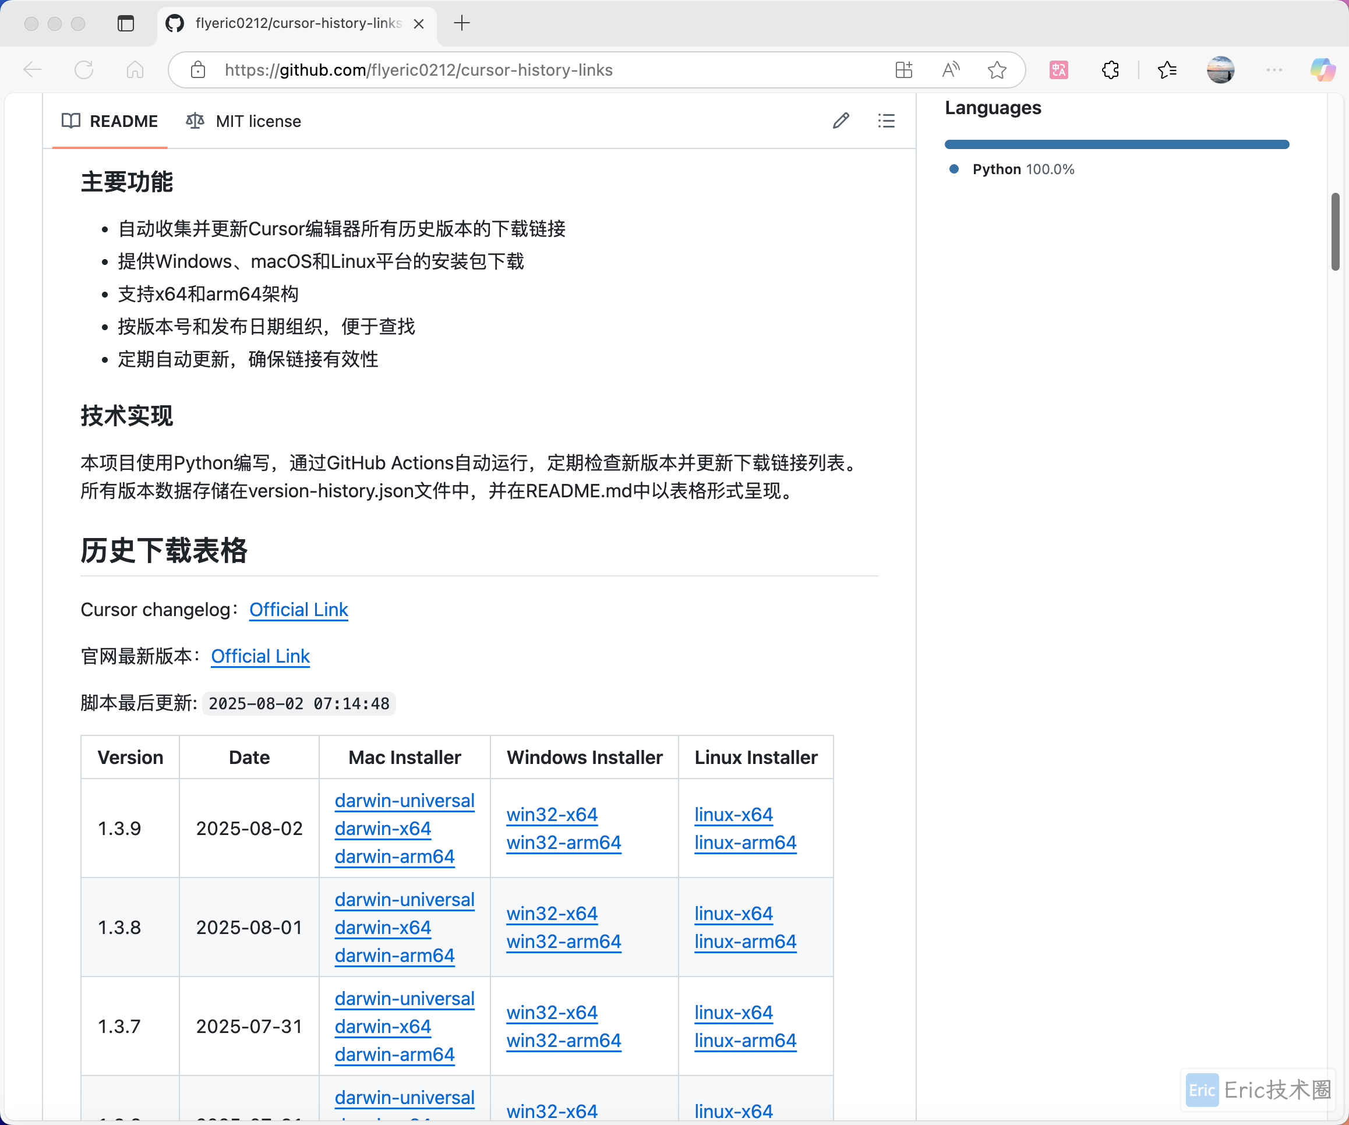Click the 主要功能 heading
Screen dimensions: 1349x1125
pos(126,182)
